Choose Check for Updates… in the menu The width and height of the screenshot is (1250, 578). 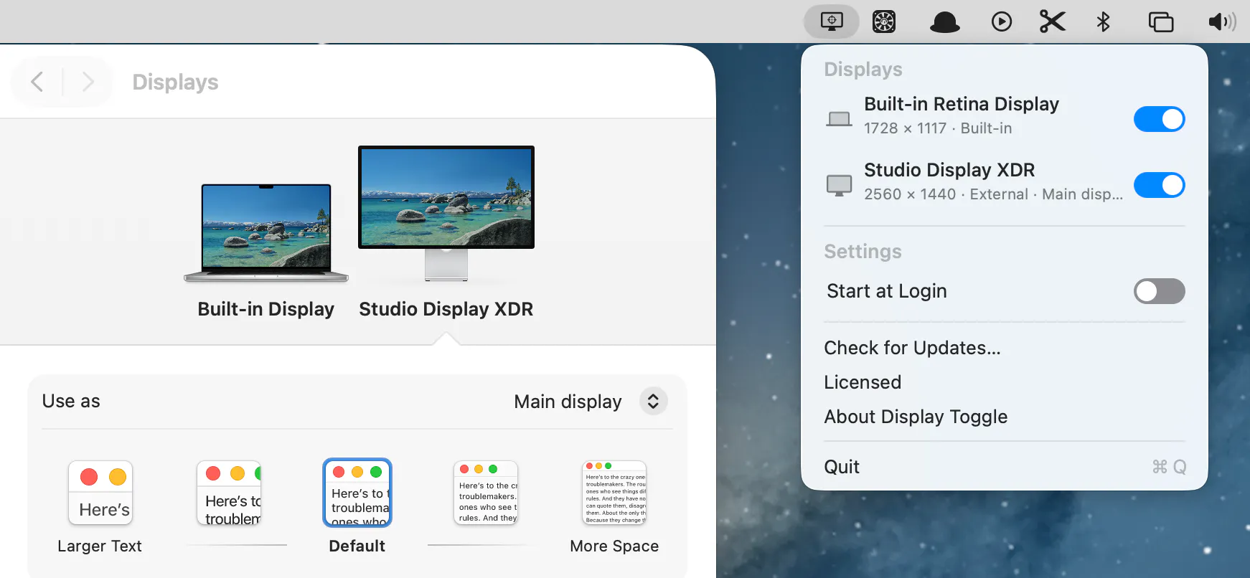point(912,348)
